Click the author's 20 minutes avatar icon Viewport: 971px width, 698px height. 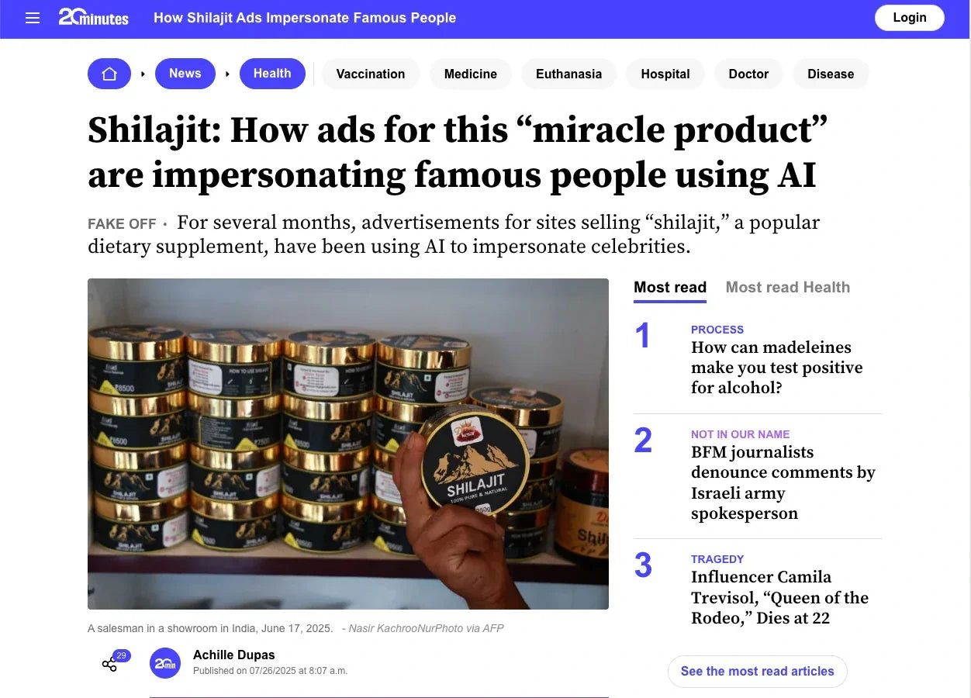coord(165,663)
